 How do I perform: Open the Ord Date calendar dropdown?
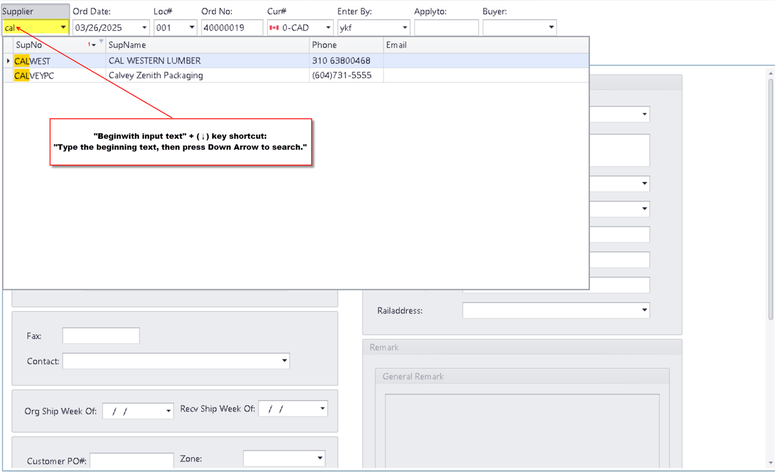(x=144, y=28)
